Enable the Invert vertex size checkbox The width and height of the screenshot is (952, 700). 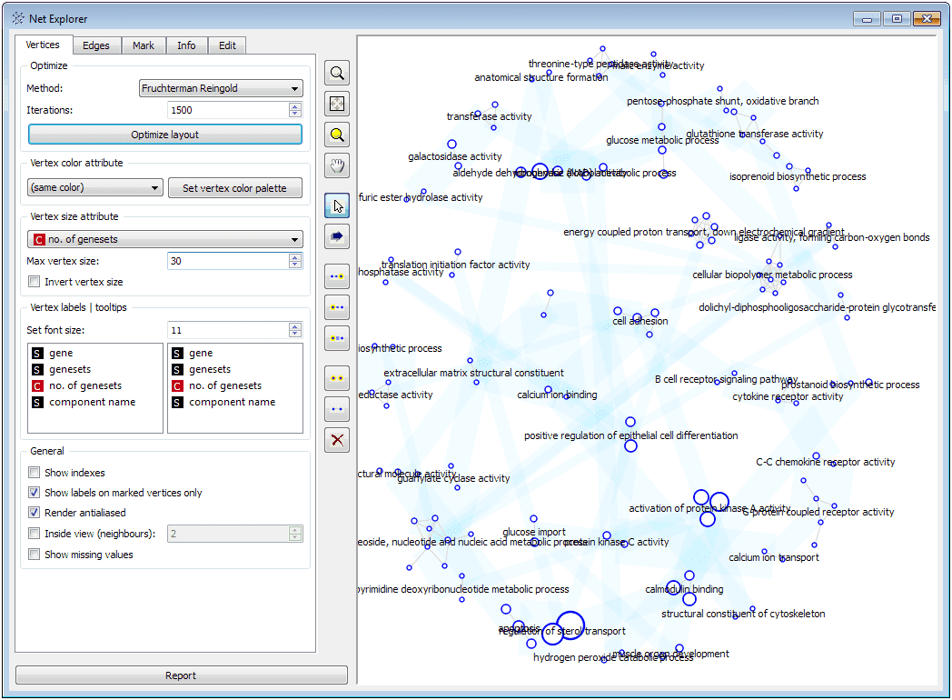tap(34, 281)
